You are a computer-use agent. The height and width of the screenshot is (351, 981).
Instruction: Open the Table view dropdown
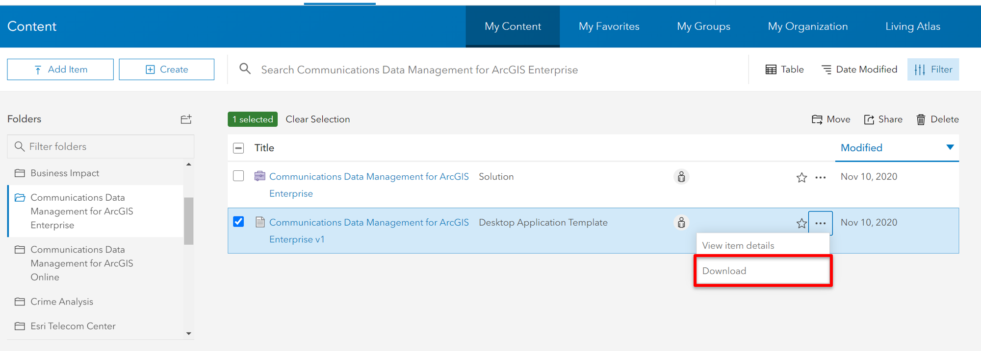pos(785,70)
